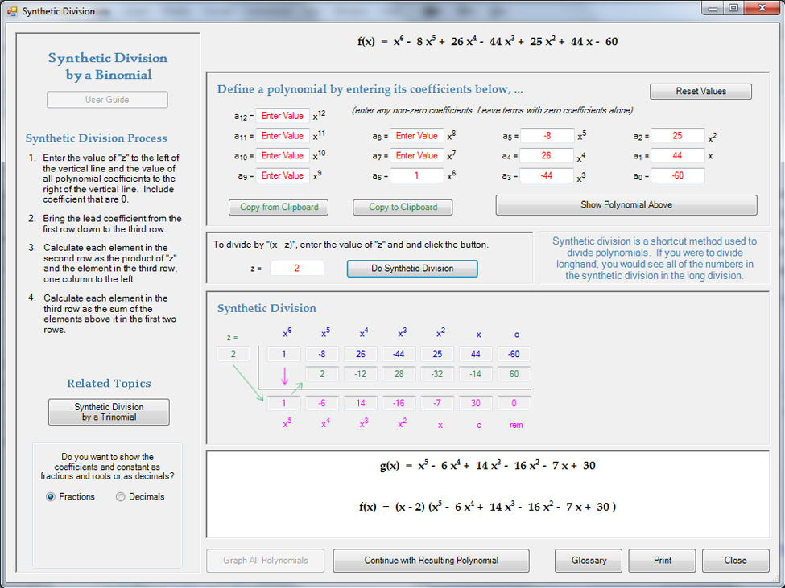The width and height of the screenshot is (785, 588).
Task: Select the Fractions radio button
Action: point(52,497)
